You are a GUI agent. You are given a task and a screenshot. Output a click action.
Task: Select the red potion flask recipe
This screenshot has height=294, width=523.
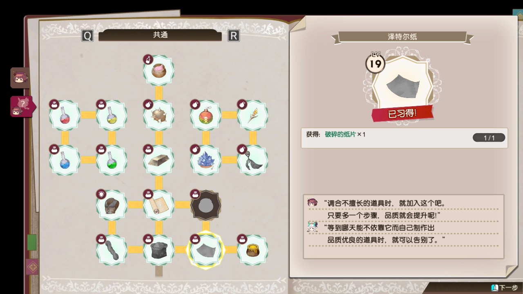coord(65,115)
